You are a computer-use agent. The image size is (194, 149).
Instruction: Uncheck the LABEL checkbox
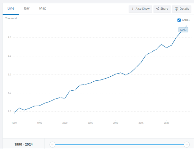point(179,20)
